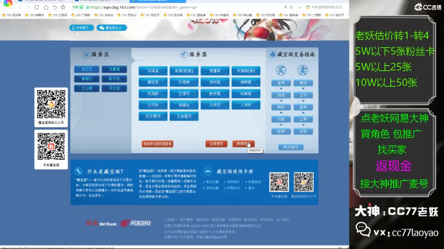
Task: Open the '129 广陵散' bookmark
Action: click(x=80, y=15)
